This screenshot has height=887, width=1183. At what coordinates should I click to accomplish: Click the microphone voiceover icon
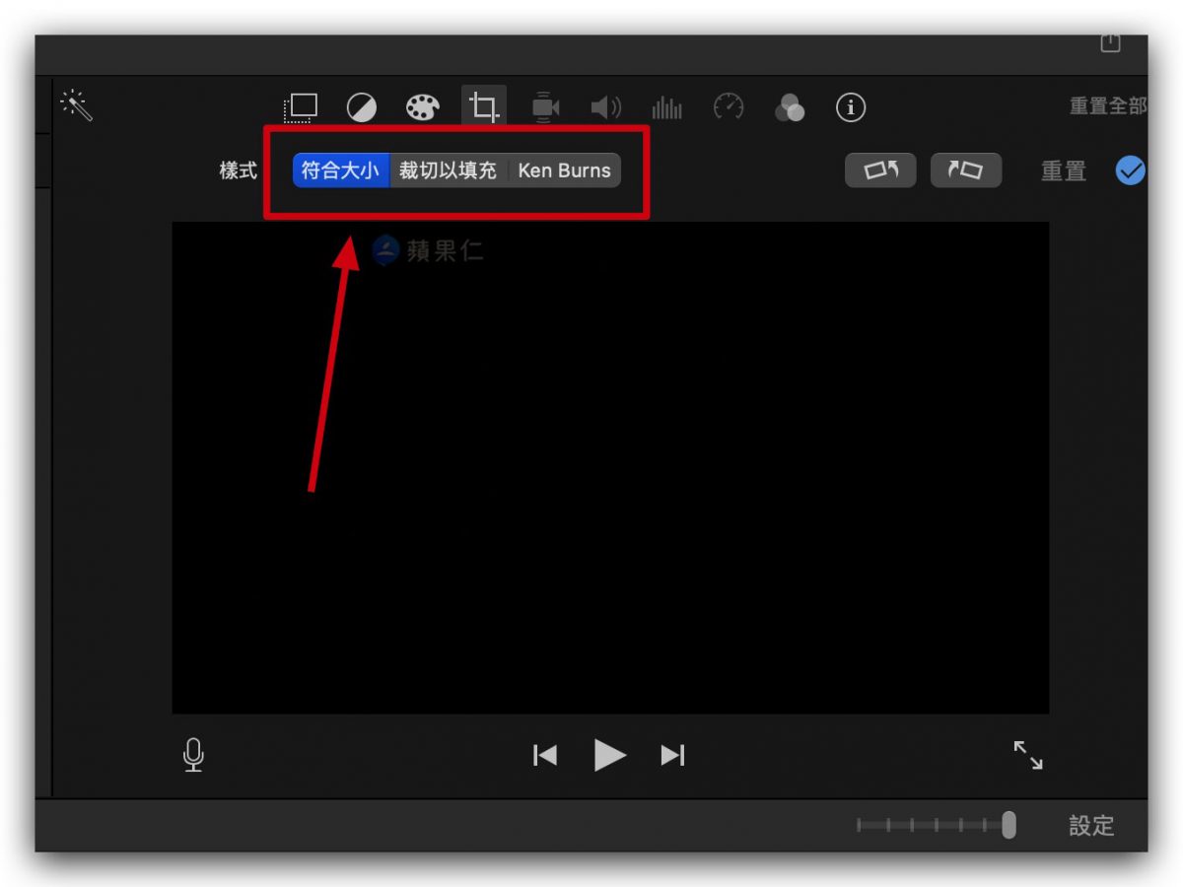pos(194,755)
